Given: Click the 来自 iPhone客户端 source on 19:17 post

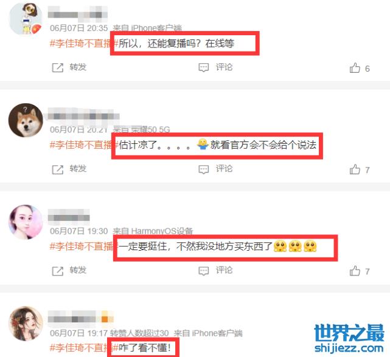Looking at the screenshot, I should [208, 333].
